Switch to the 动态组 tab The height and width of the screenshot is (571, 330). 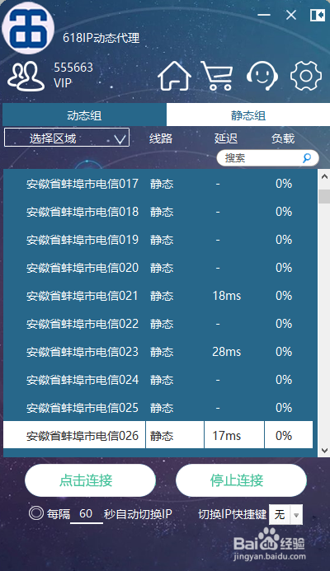(84, 115)
